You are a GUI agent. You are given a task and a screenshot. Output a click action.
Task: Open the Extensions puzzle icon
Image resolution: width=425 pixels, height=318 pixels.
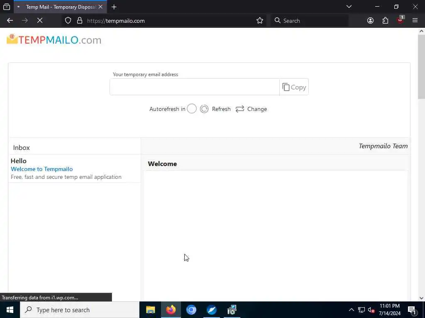(385, 21)
